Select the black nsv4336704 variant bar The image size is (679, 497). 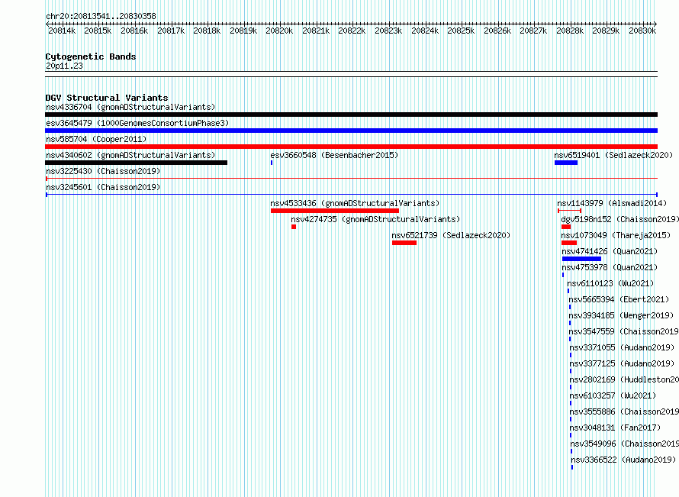pyautogui.click(x=351, y=115)
